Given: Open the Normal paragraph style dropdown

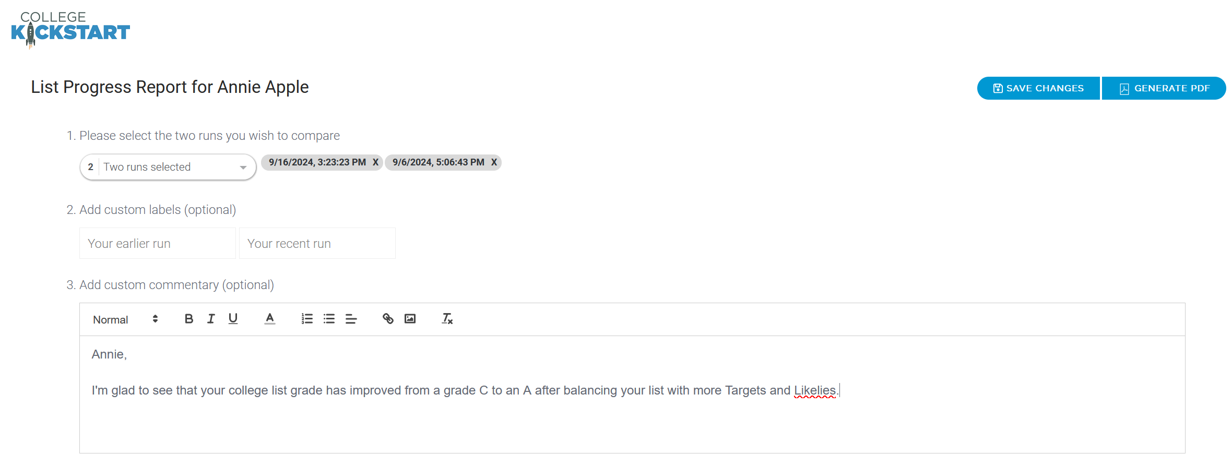Looking at the screenshot, I should point(125,319).
